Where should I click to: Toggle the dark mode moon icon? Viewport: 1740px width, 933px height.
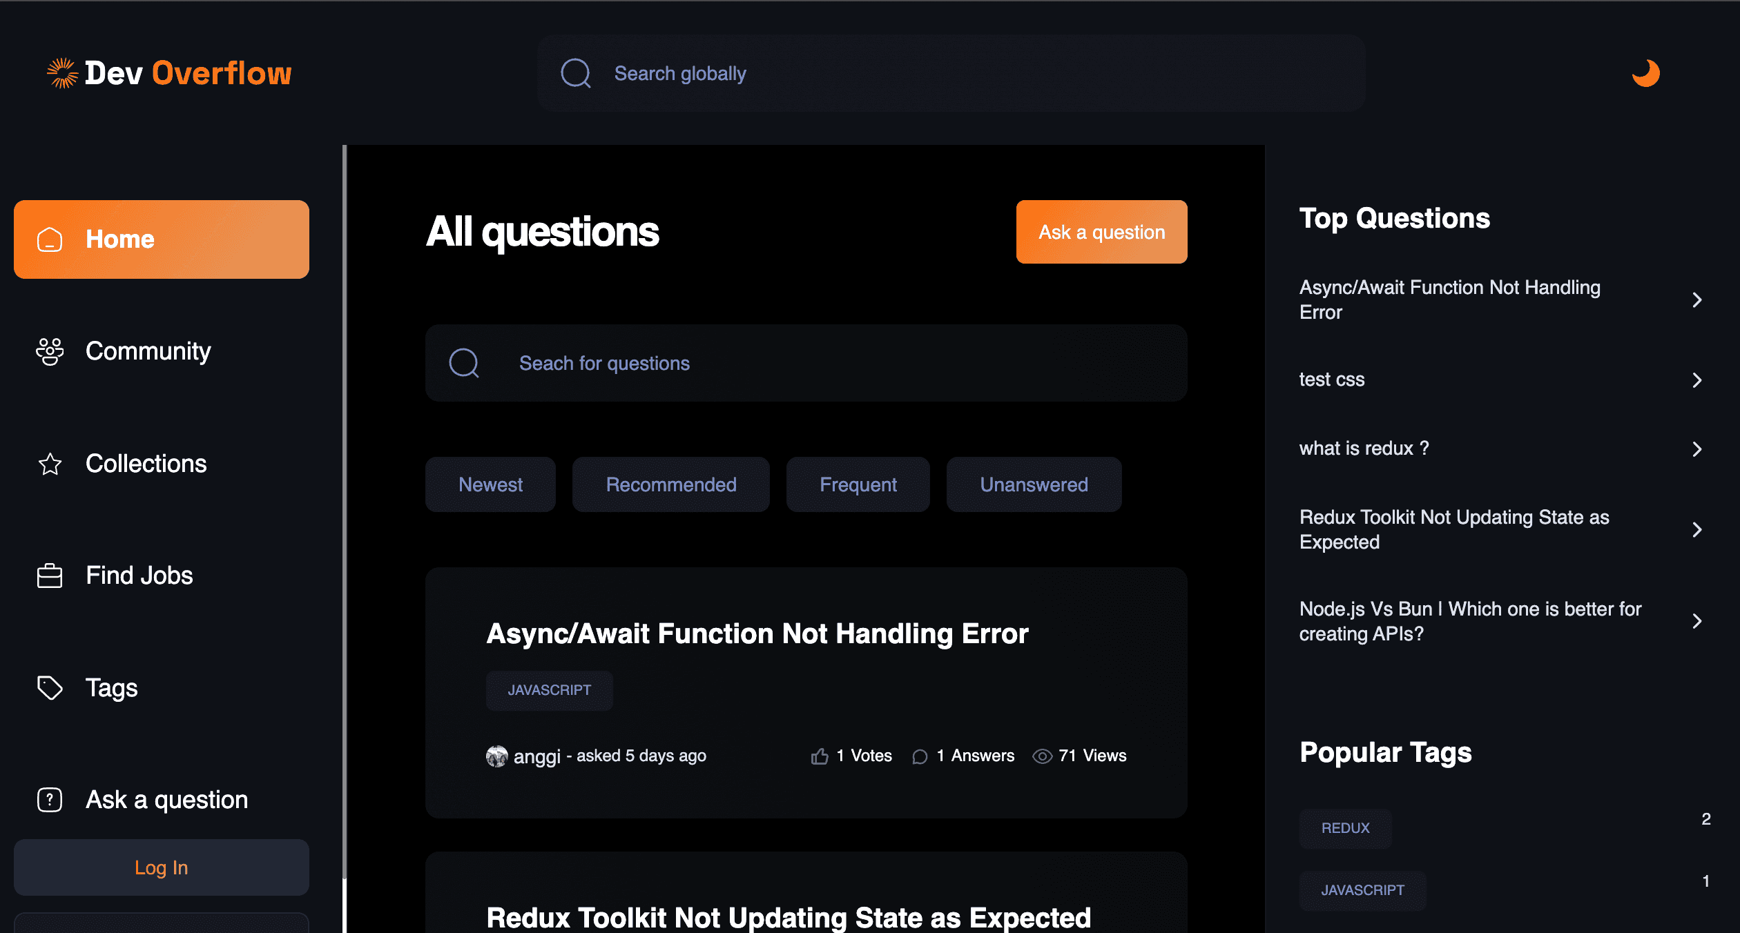1645,73
